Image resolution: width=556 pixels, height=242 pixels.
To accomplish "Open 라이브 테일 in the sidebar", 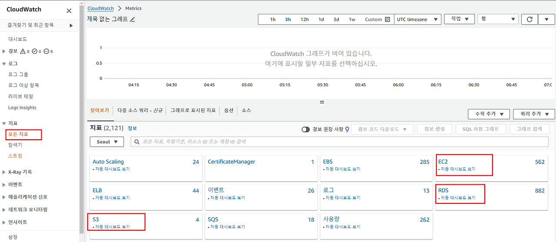I will (21, 96).
